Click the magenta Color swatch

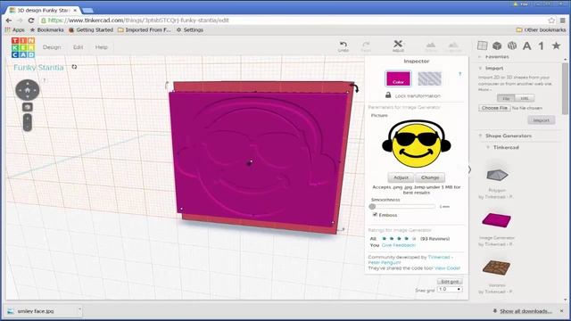(398, 78)
